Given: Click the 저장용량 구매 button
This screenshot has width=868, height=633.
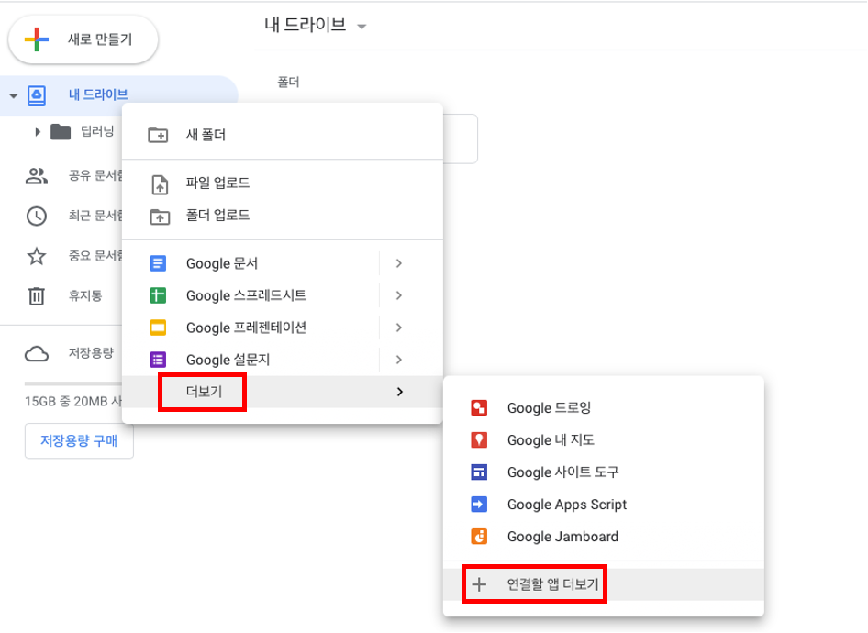Looking at the screenshot, I should click(x=79, y=441).
